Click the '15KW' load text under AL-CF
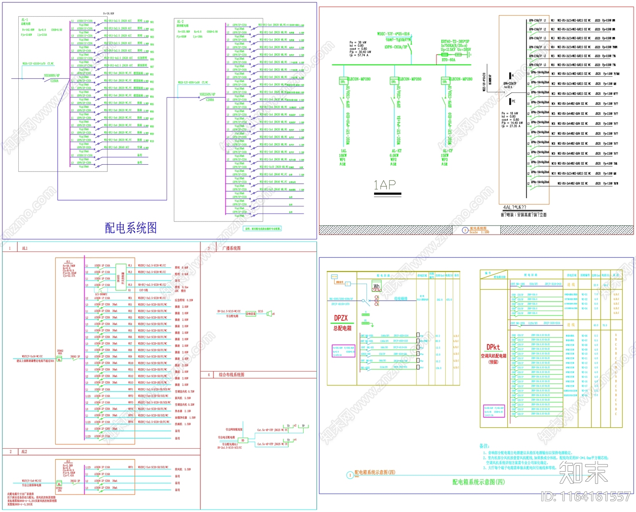The image size is (636, 512). (x=445, y=156)
